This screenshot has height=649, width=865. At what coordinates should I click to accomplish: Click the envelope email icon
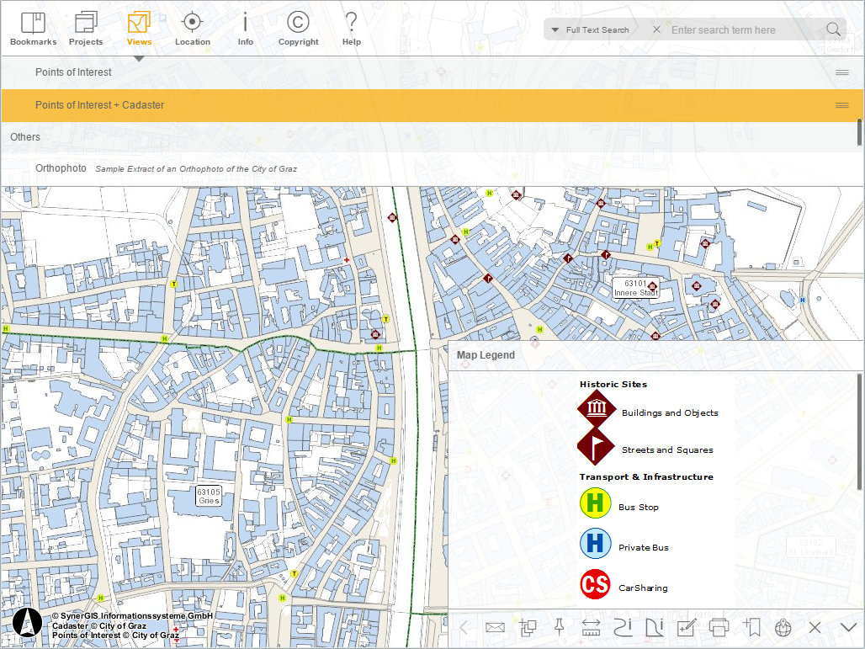495,627
